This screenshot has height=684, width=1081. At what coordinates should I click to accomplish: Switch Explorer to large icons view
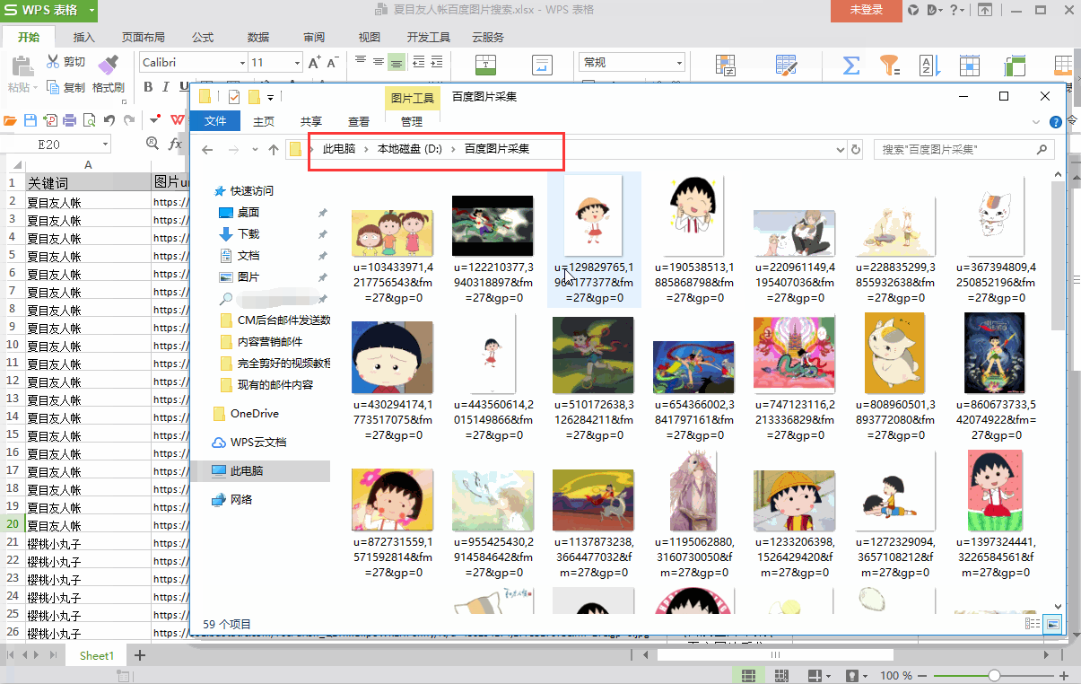click(x=1053, y=623)
